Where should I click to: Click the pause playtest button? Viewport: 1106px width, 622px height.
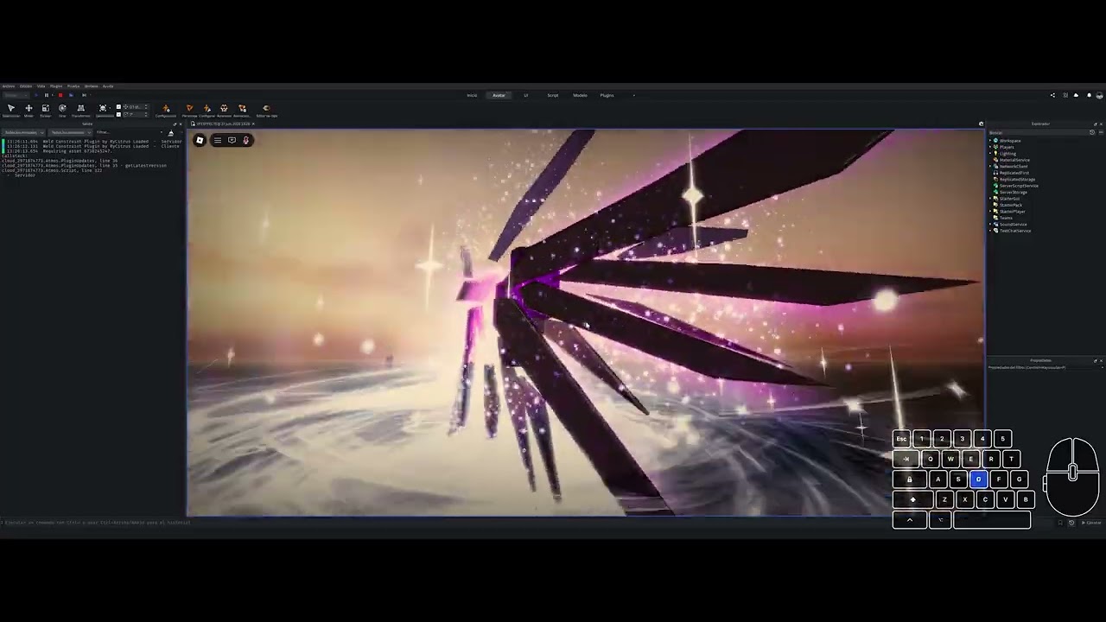click(x=47, y=95)
